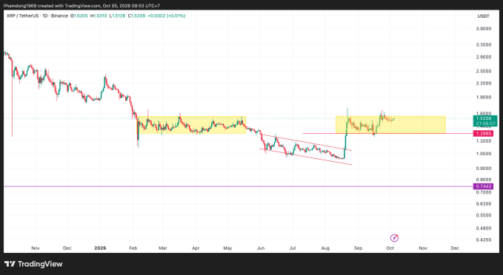The image size is (503, 275).
Task: Click the 2.9000 price axis value
Action: click(484, 57)
